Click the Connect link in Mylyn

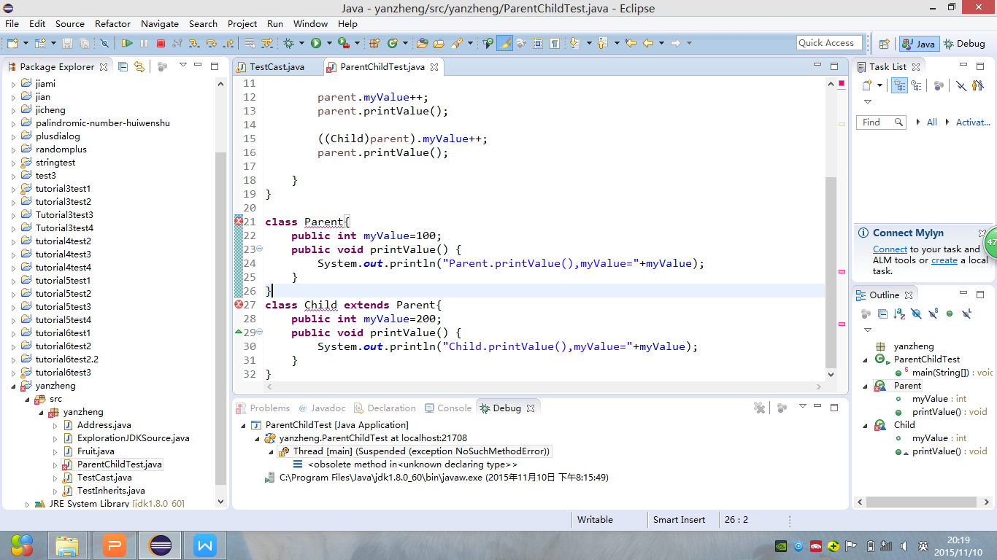point(890,249)
